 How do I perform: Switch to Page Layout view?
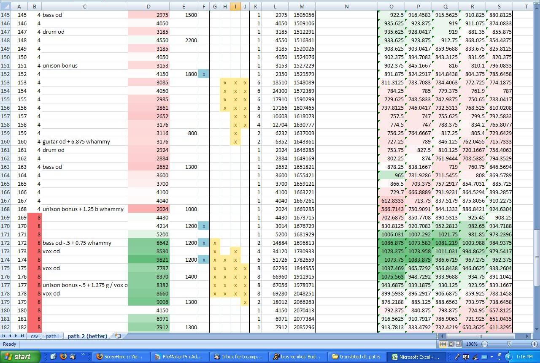451,344
